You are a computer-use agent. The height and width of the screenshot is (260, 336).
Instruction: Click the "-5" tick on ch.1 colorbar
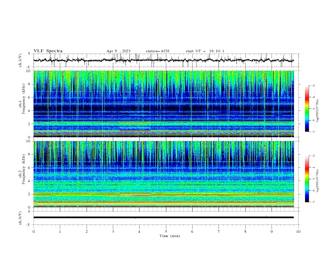[313, 109]
